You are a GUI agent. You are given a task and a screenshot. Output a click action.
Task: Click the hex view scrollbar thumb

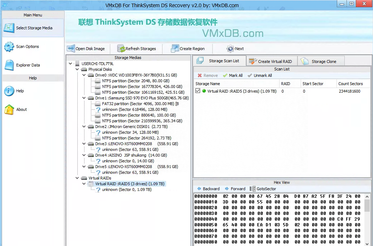[x=367, y=205]
